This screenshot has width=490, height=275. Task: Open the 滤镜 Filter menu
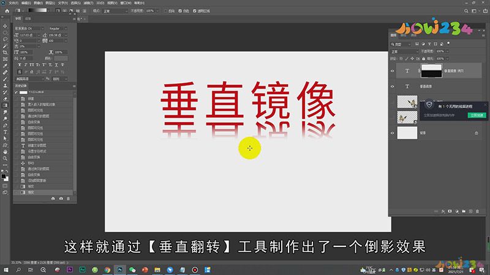[88, 3]
